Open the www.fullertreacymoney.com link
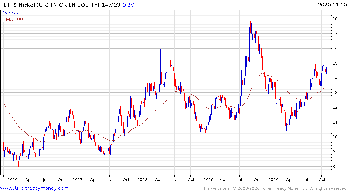Image resolution: width=347 pixels, height=193 pixels. coord(34,188)
